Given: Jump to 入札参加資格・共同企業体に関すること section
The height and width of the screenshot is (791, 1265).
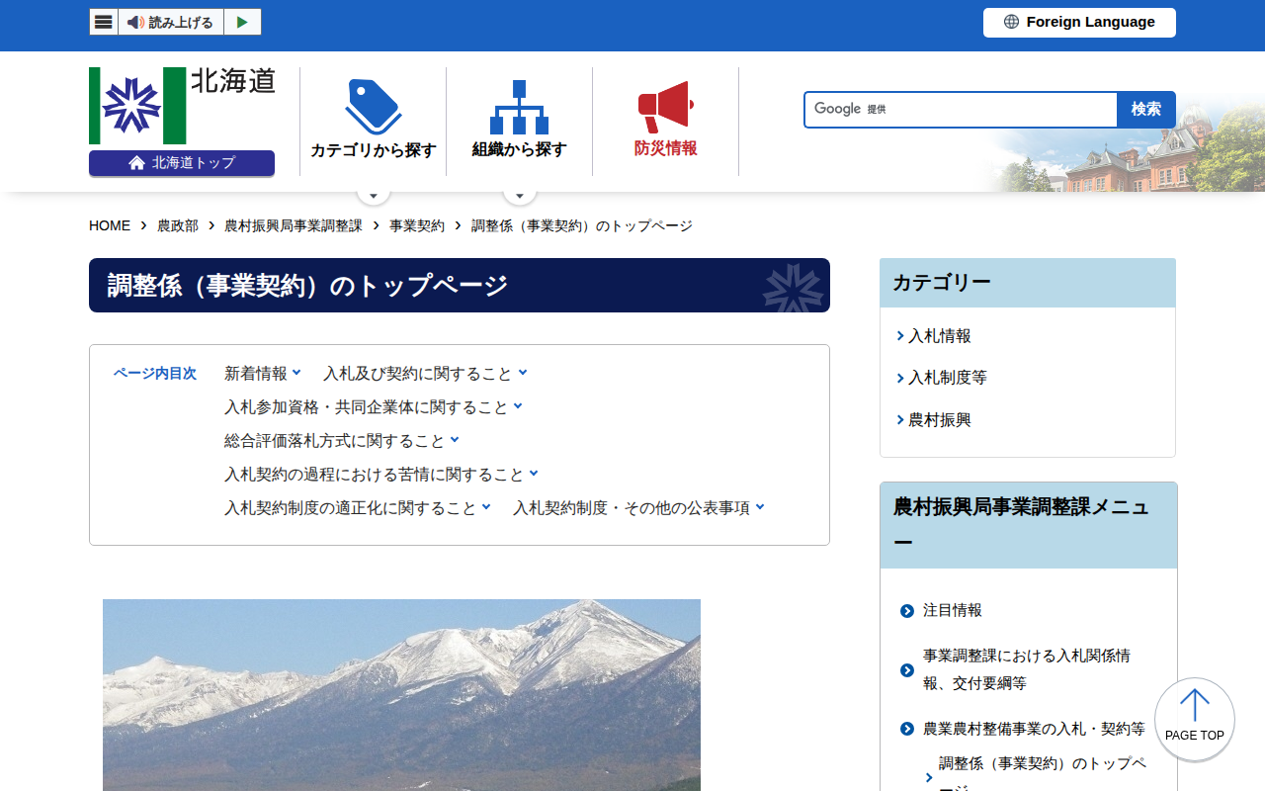Looking at the screenshot, I should [x=374, y=407].
